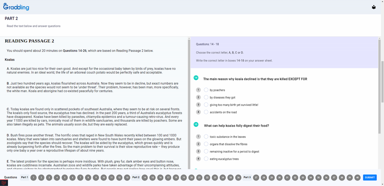Jump to question 12 in the bottom navigator
384x186 pixels.
point(119,177)
